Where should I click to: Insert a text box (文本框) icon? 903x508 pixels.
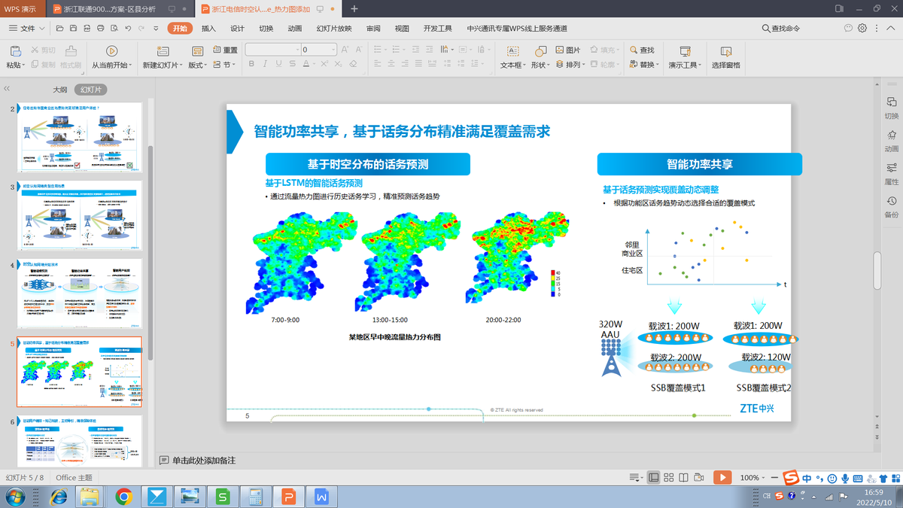[x=512, y=51]
